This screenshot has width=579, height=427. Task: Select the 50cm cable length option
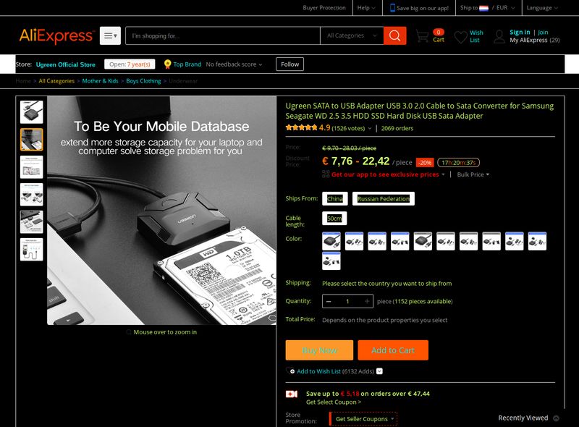334,219
